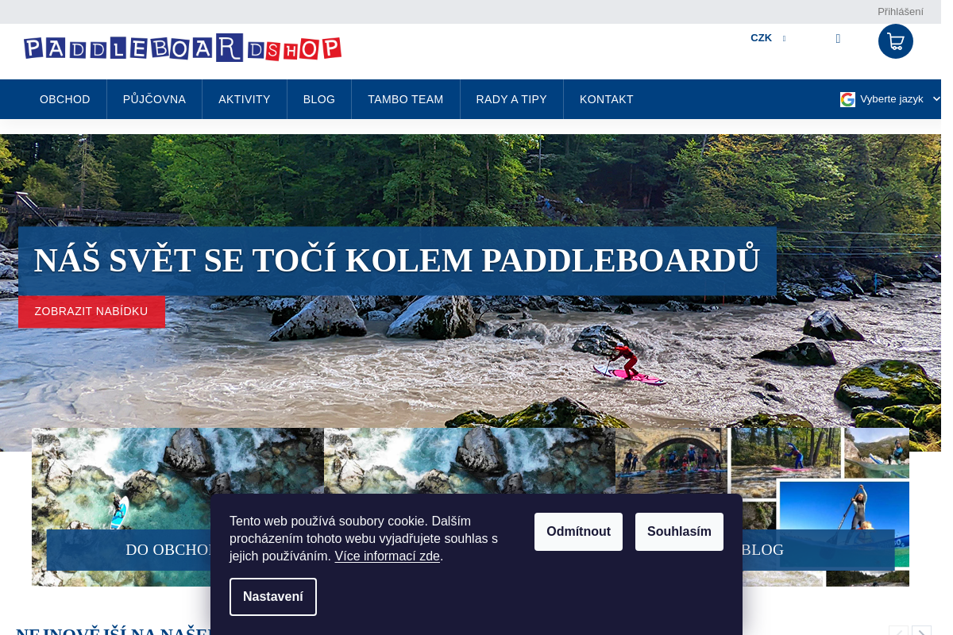This screenshot has height=635, width=953.
Task: Open the search icon beside CZK
Action: coord(838,38)
